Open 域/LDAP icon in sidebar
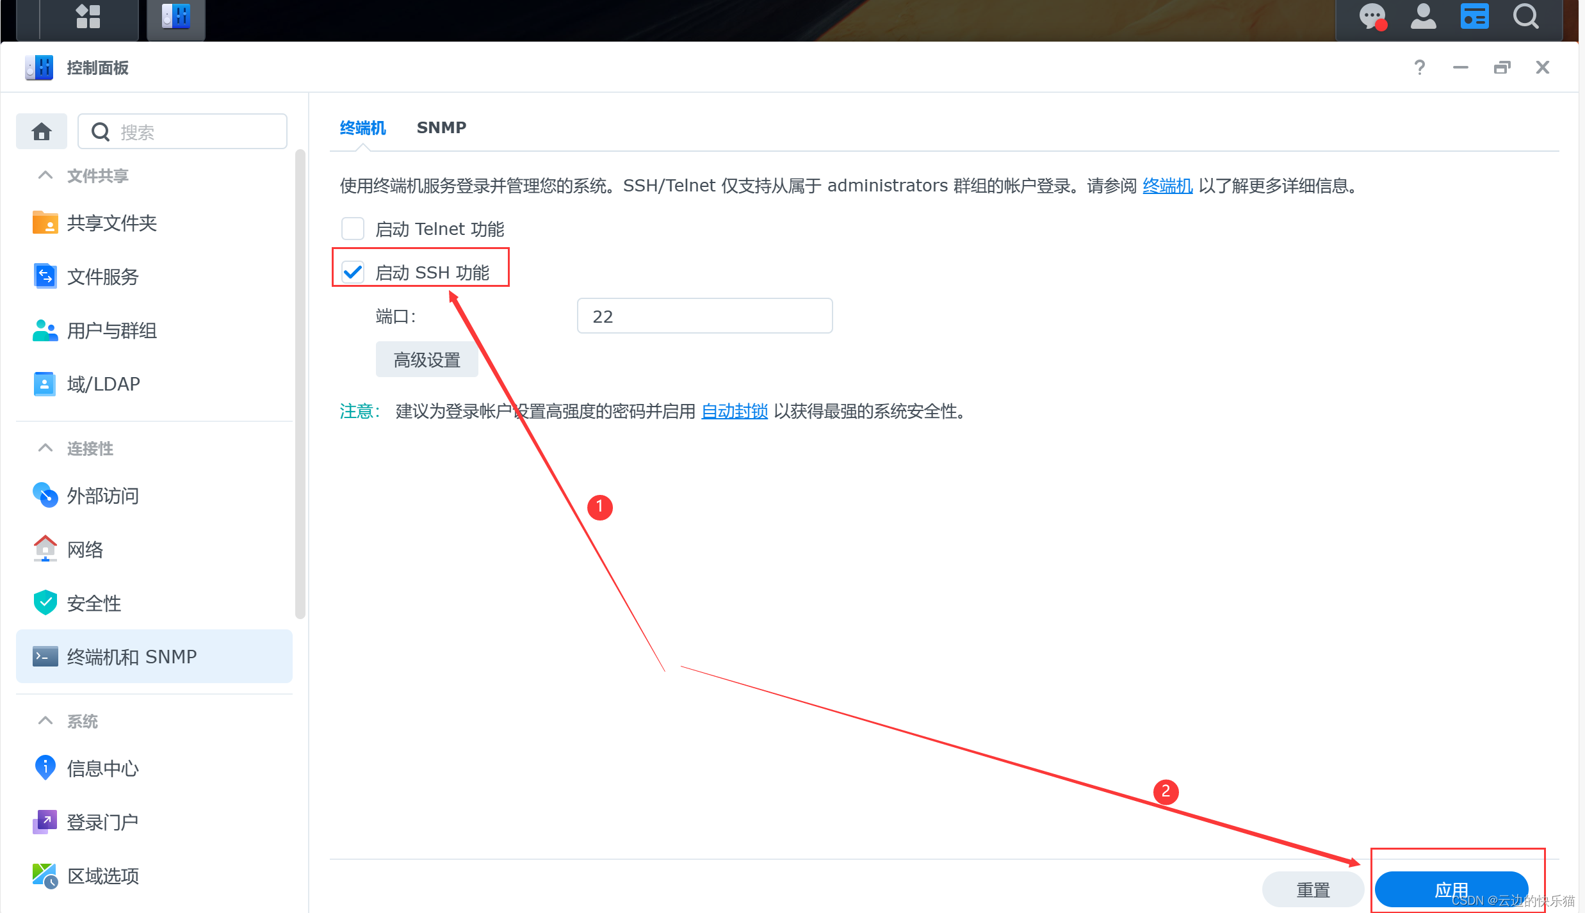The width and height of the screenshot is (1585, 913). [45, 384]
